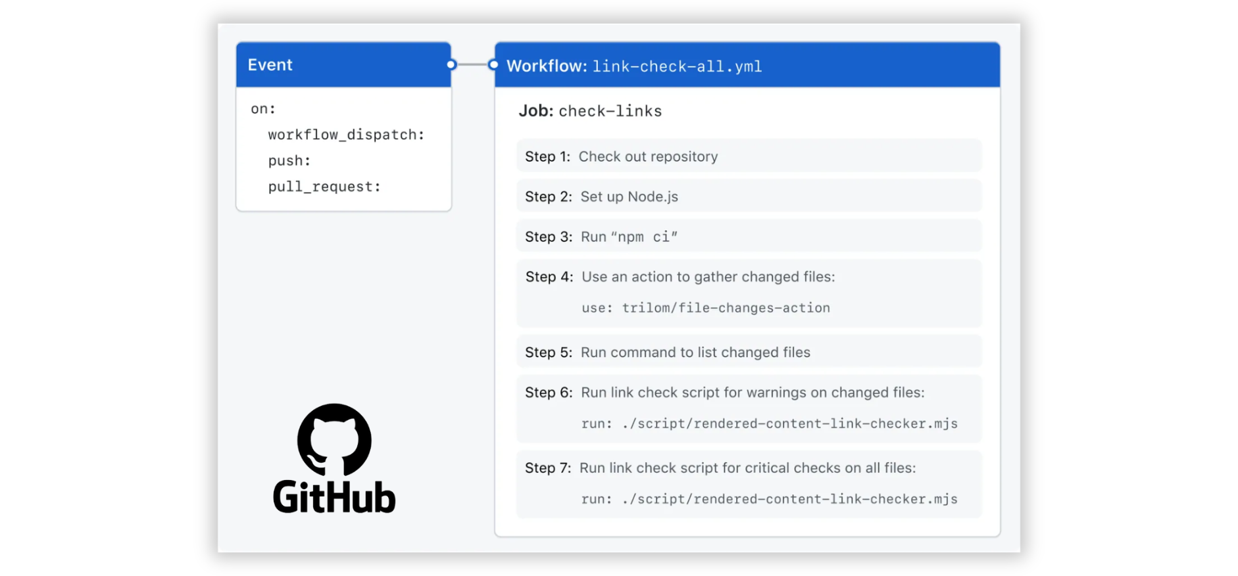1238x576 pixels.
Task: Click the 'on:' trigger line
Action: pos(263,109)
